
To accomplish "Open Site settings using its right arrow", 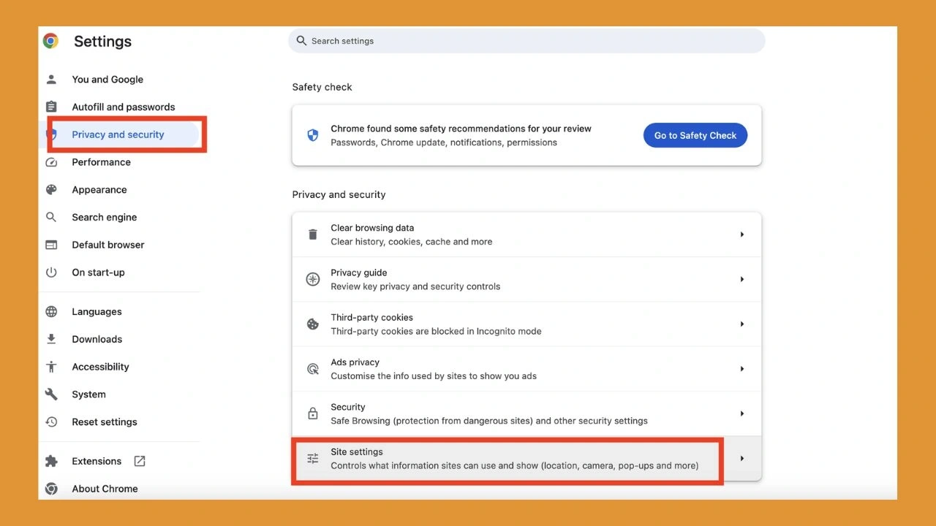I will tap(742, 458).
